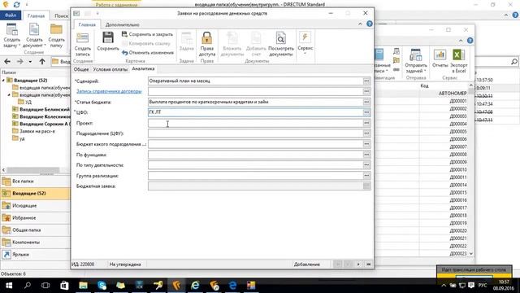
Task: Open the lookup button for the Сценарий field
Action: (366, 81)
